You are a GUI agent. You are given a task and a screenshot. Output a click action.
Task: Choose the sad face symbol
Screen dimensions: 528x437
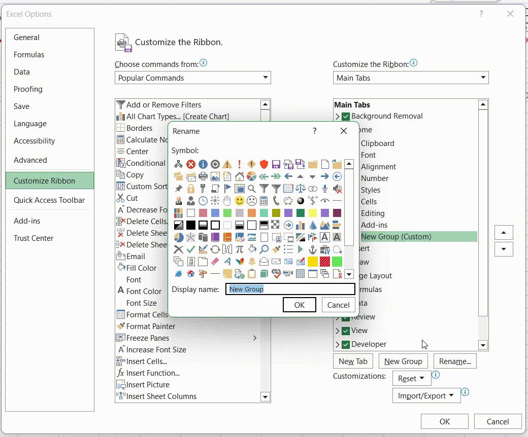251,201
